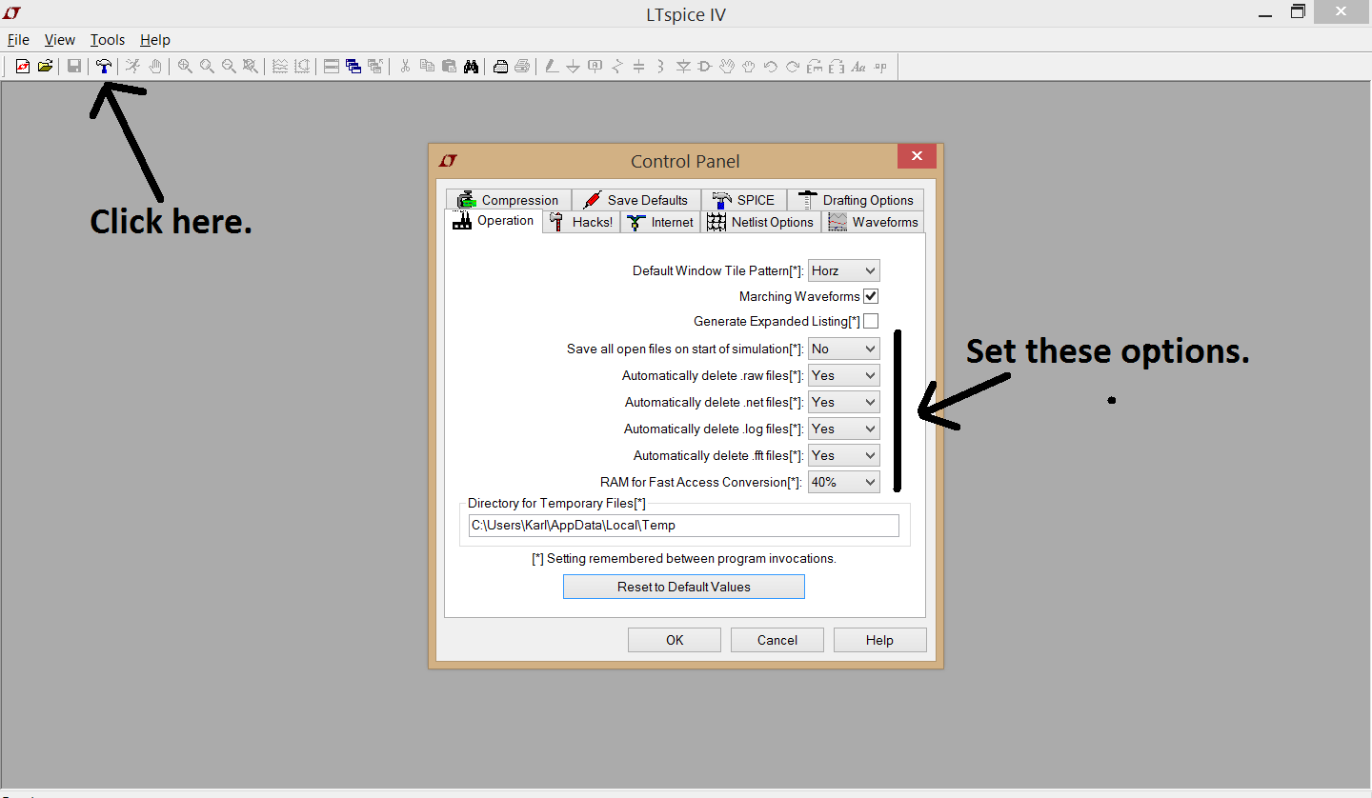Click the Undo arrow icon
The height and width of the screenshot is (798, 1372).
pos(770,66)
